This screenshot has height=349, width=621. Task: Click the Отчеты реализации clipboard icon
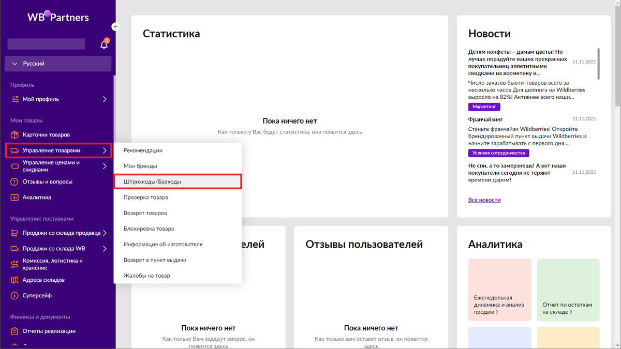click(x=14, y=331)
